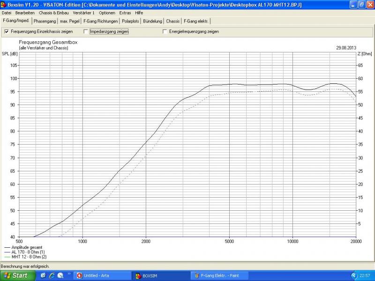The image size is (375, 281).
Task: Open the Verstärker 1 menu
Action: pyautogui.click(x=84, y=13)
